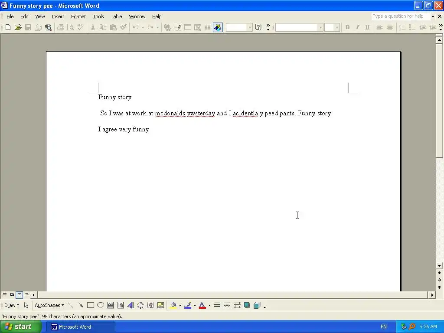The width and height of the screenshot is (444, 333).
Task: Select the Rectangle shape tool
Action: 91,305
